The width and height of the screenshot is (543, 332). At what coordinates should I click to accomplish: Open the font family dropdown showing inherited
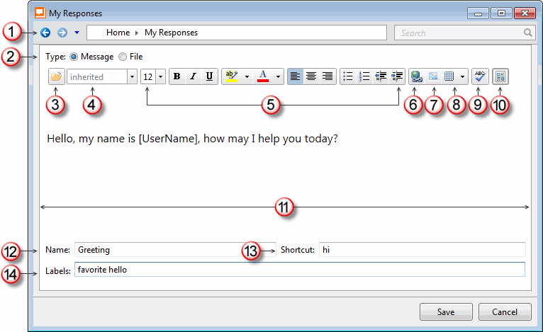(132, 76)
